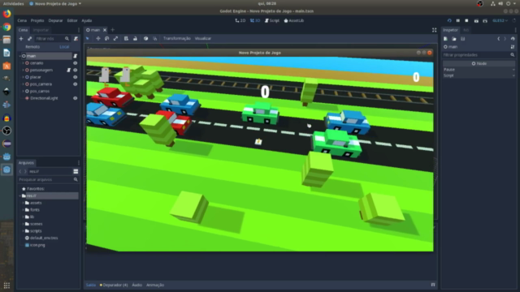The width and height of the screenshot is (520, 292).
Task: Expand the Script property section
Action: tap(479, 75)
